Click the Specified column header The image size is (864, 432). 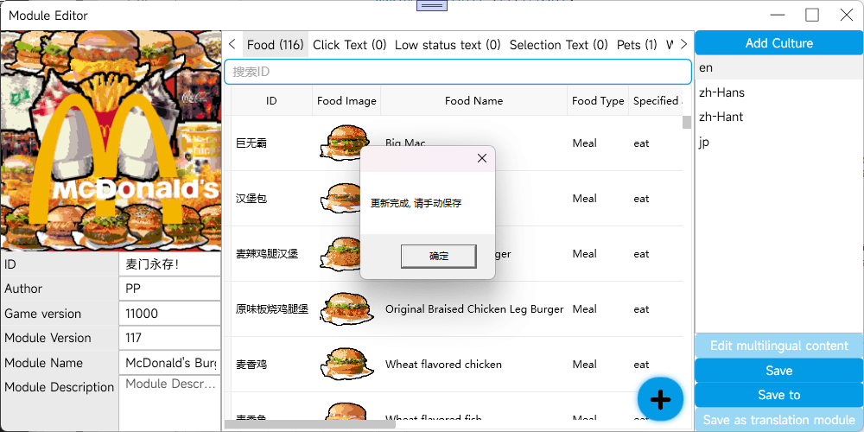656,101
